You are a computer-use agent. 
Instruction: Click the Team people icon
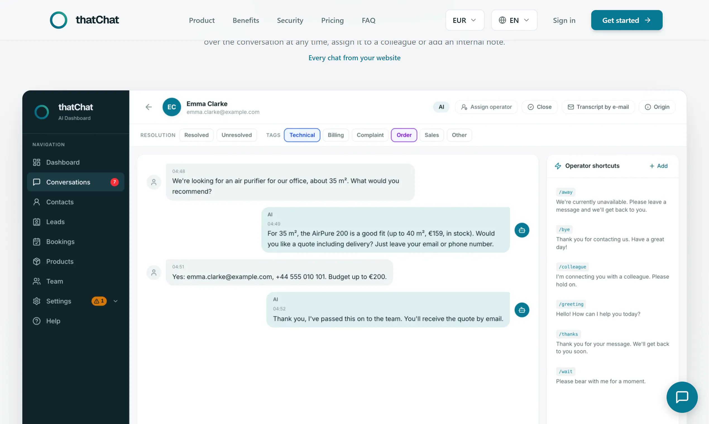click(x=37, y=281)
